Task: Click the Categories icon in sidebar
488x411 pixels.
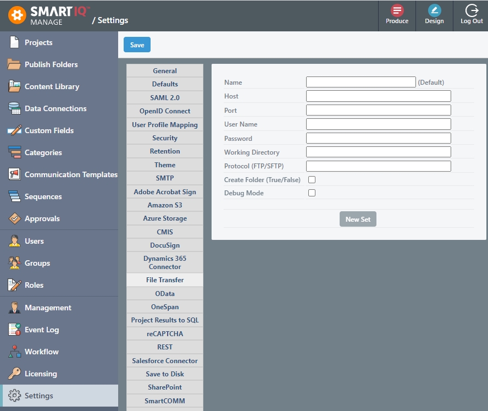Action: pyautogui.click(x=14, y=152)
